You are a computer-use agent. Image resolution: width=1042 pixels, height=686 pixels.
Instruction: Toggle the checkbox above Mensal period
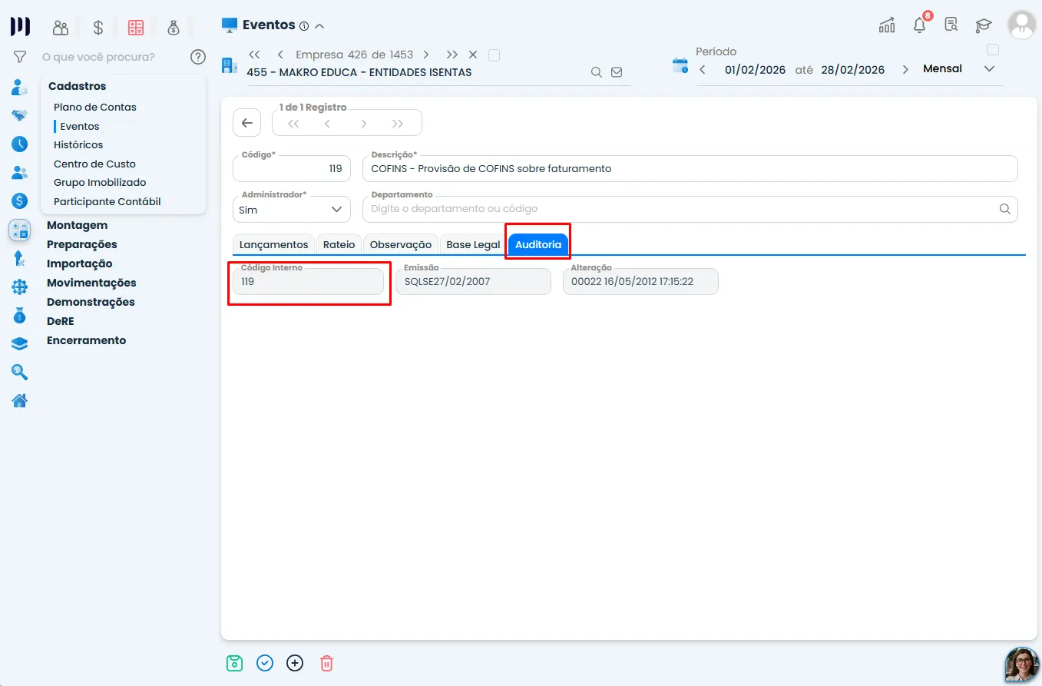click(x=993, y=50)
